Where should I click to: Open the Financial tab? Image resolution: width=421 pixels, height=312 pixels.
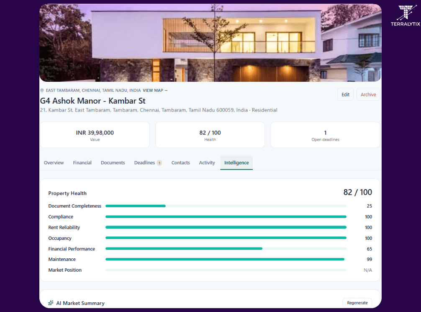pyautogui.click(x=82, y=163)
